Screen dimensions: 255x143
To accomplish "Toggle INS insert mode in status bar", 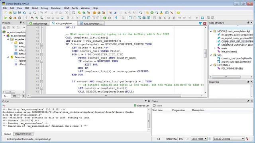I will [x=180, y=139].
